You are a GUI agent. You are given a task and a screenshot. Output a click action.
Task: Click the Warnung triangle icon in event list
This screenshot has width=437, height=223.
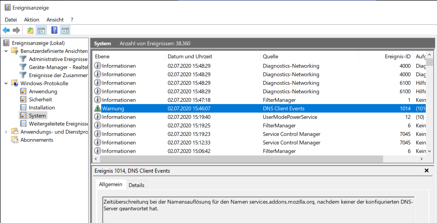(98, 109)
